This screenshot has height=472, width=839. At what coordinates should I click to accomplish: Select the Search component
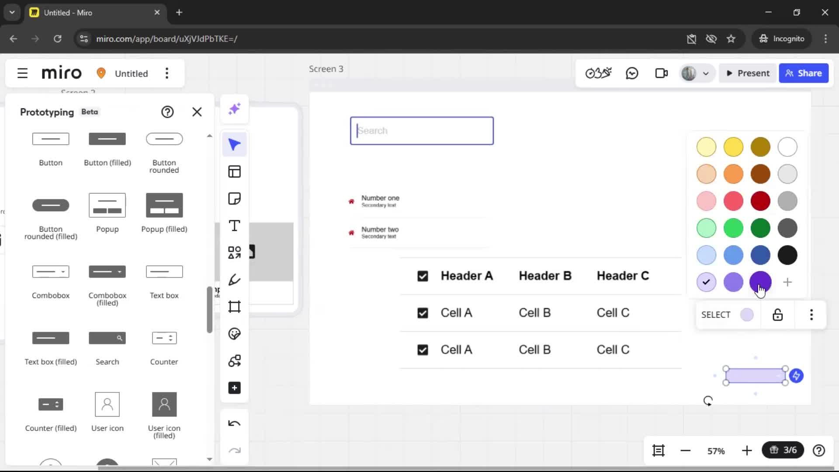pyautogui.click(x=107, y=348)
